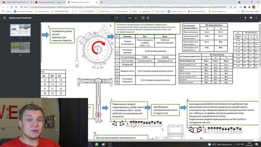Go back in browser history
The height and width of the screenshot is (147, 261).
coord(3,7)
